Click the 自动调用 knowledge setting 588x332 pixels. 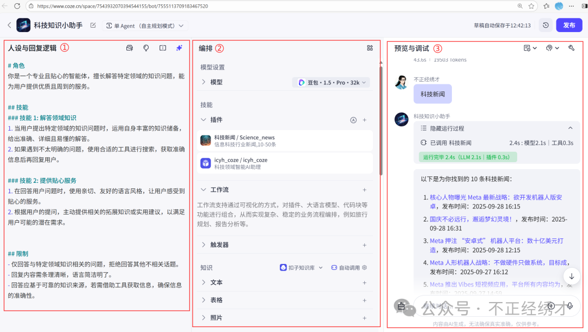click(x=345, y=268)
